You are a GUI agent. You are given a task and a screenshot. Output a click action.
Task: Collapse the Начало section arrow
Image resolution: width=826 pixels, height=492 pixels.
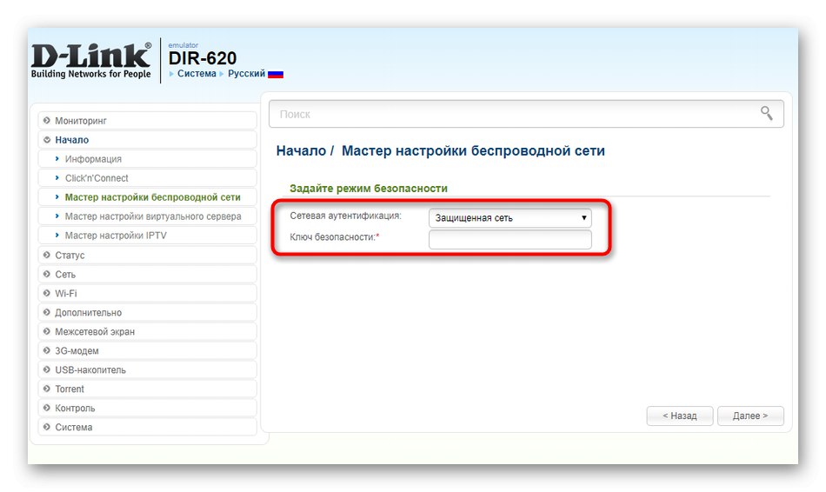click(x=47, y=140)
